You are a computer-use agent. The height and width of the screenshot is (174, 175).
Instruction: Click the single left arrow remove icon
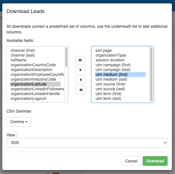(81, 80)
